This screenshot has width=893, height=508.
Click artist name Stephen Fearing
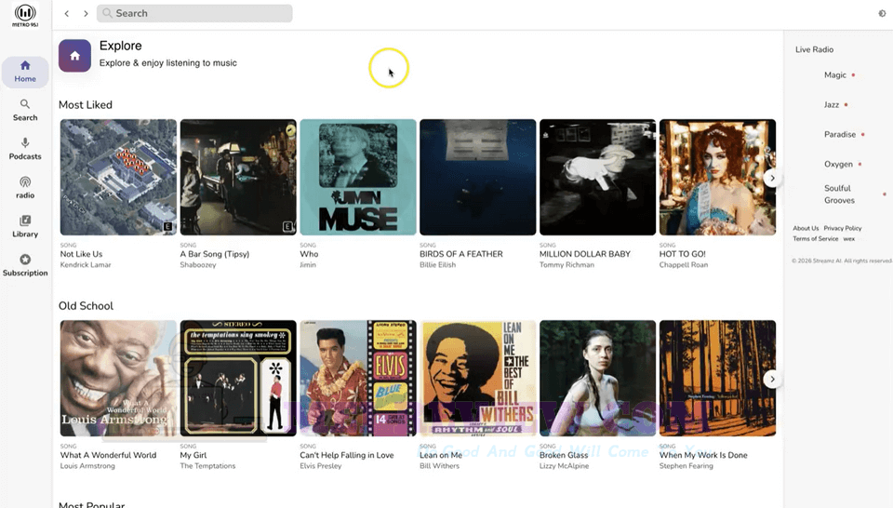pyautogui.click(x=686, y=466)
